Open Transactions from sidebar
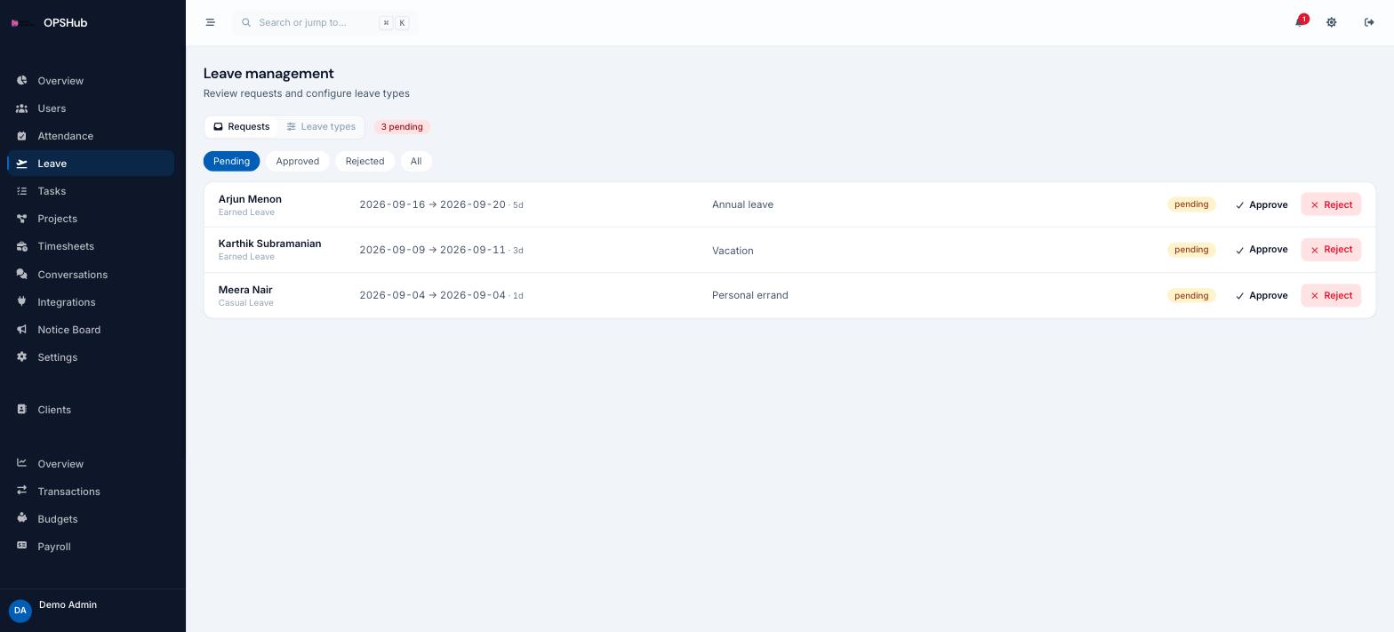The width and height of the screenshot is (1394, 632). 91,492
